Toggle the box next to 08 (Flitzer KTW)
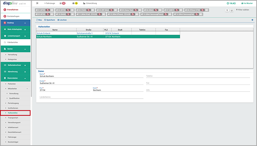257x146 pixels. 206,10
